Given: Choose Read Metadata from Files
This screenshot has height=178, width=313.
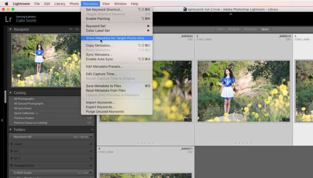Looking at the screenshot, I should pyautogui.click(x=117, y=90).
